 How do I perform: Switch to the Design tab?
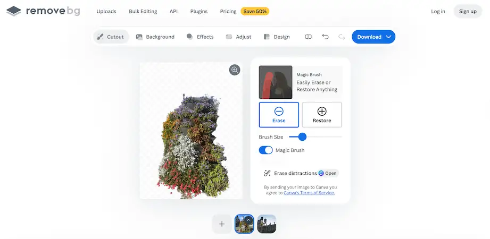tap(277, 37)
